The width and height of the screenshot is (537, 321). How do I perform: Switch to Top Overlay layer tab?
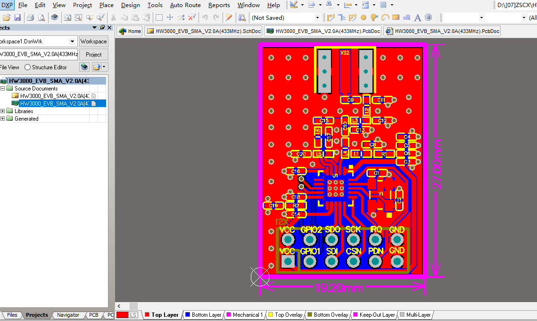click(285, 315)
